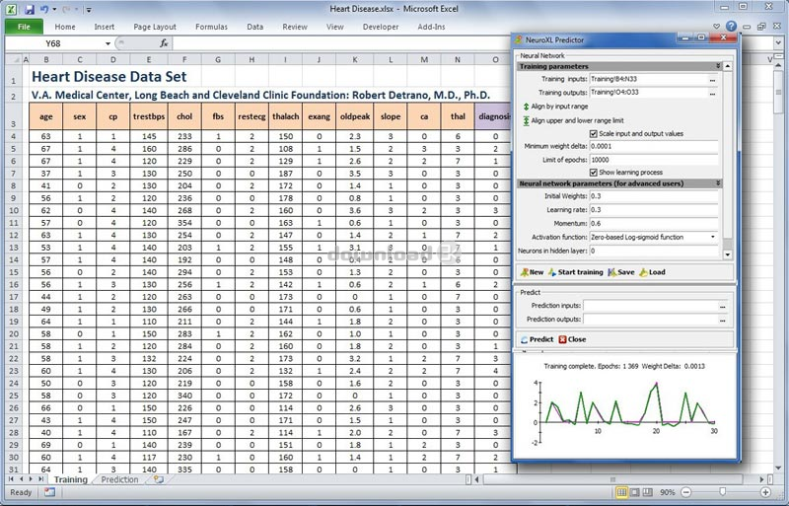
Task: Click Align by input range in NeuroXL
Action: point(554,107)
